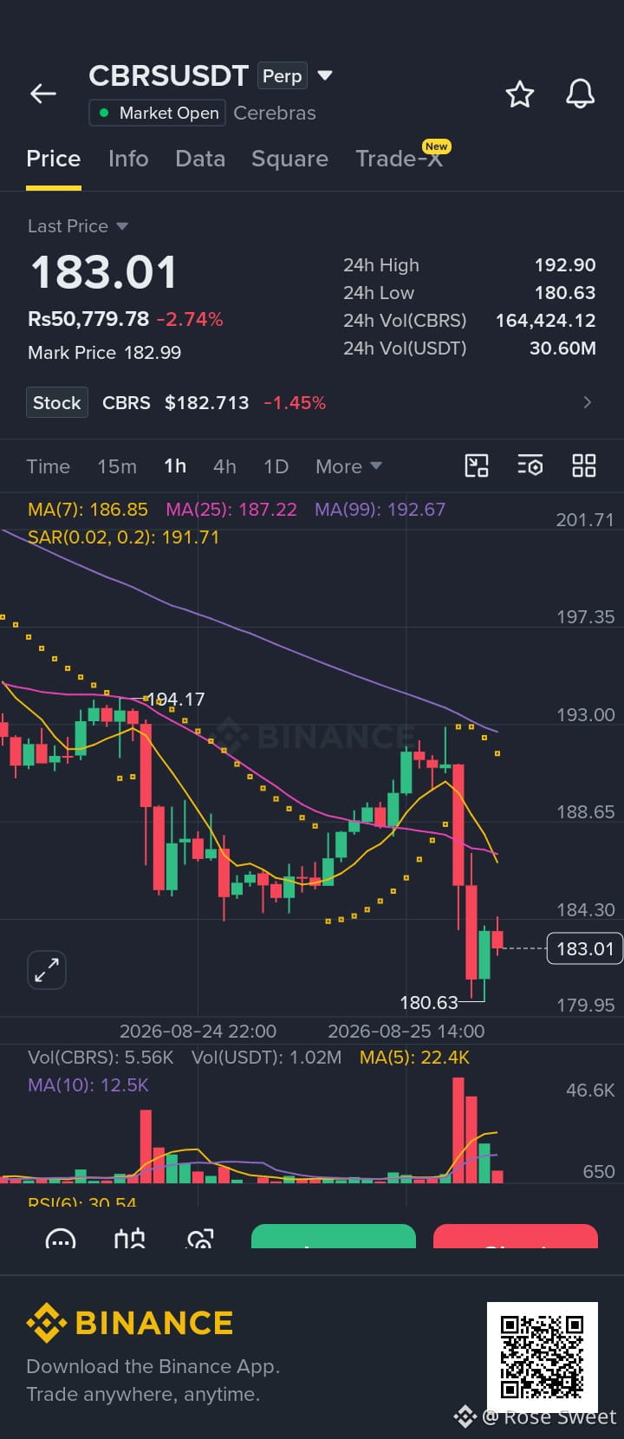Tap the Stock label button
This screenshot has width=624, height=1439.
coord(57,402)
